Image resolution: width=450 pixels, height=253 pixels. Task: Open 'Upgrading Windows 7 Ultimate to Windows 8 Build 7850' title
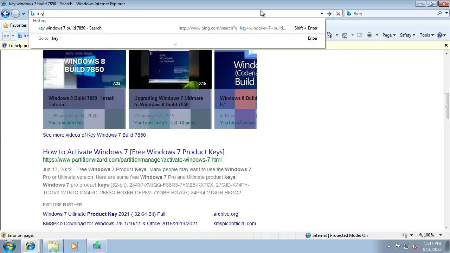coord(168,101)
